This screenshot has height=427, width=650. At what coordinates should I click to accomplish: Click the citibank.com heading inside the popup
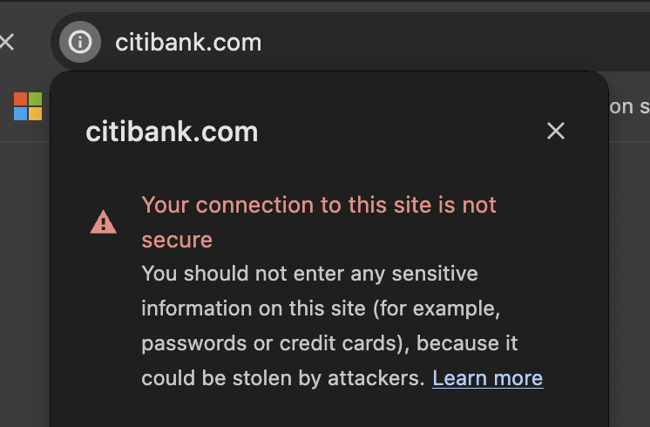(172, 132)
